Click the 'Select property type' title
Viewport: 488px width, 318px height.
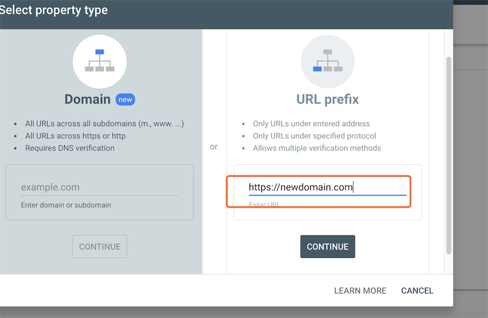click(54, 10)
